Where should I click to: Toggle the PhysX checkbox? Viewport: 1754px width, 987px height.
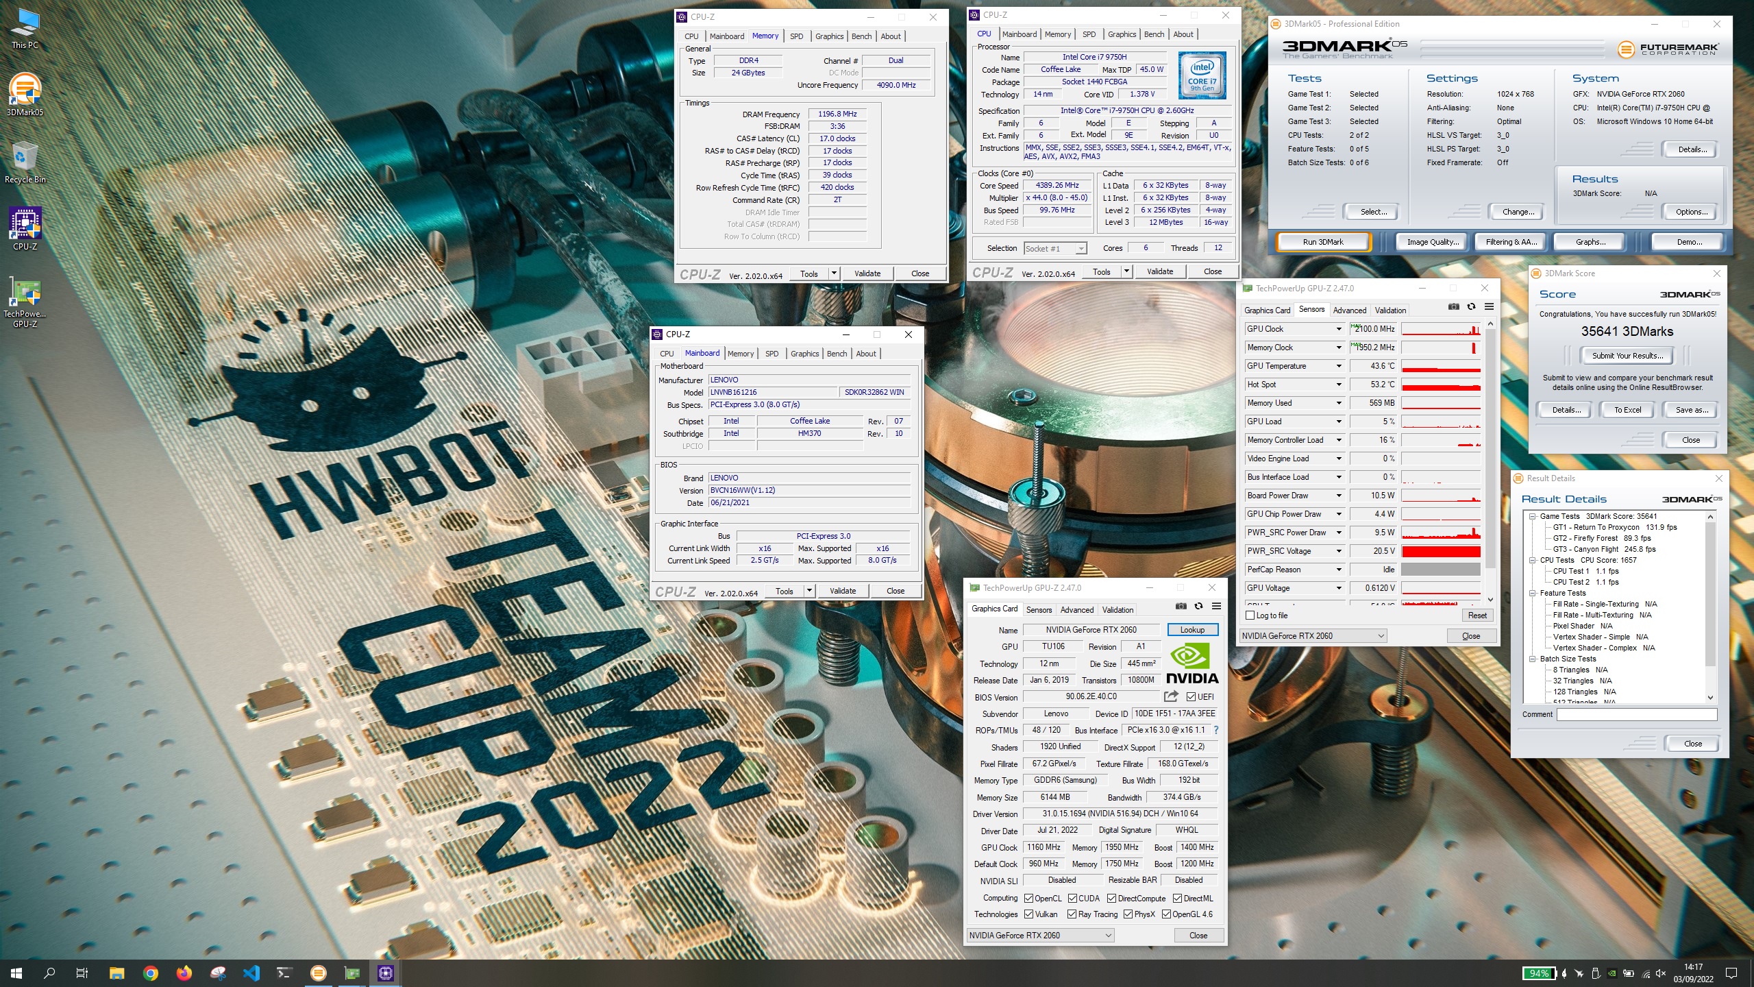[x=1128, y=914]
